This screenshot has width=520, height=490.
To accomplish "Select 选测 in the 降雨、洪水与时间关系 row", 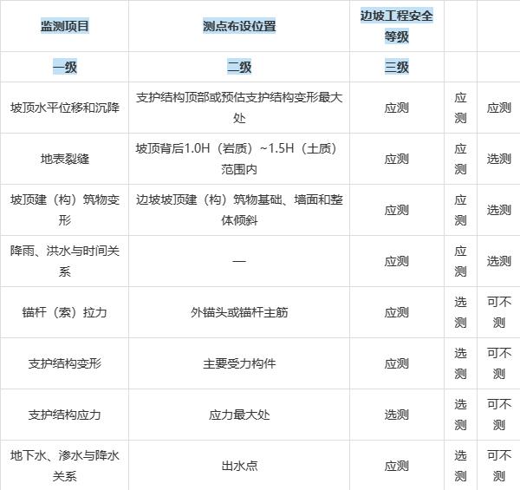I will [499, 261].
